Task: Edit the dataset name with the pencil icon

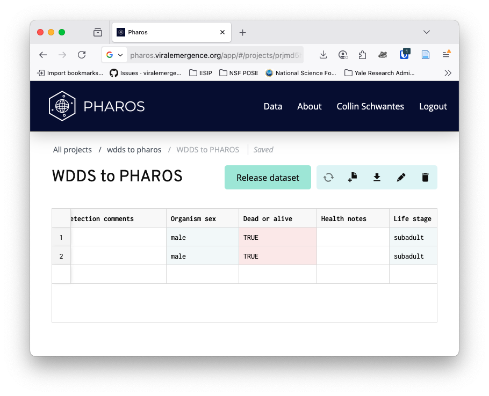Action: (401, 177)
